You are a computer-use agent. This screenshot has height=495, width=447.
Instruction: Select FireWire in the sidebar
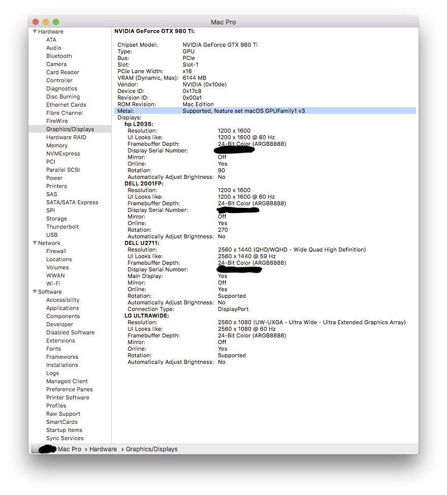[57, 121]
